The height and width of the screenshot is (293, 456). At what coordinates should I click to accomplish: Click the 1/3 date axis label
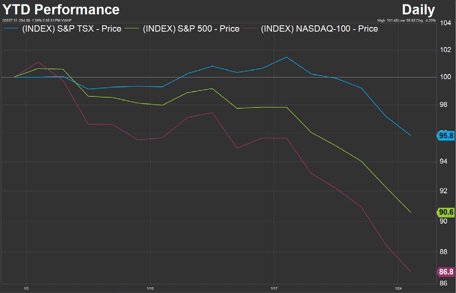[26, 289]
